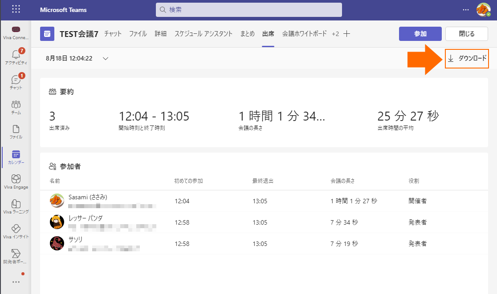Click the TEST会議7 meeting title
Screen dimensions: 497x294
[x=79, y=34]
